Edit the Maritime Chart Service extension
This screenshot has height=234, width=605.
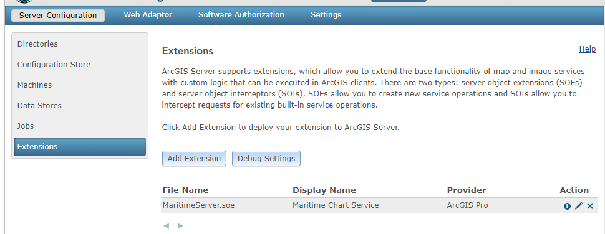pyautogui.click(x=578, y=206)
